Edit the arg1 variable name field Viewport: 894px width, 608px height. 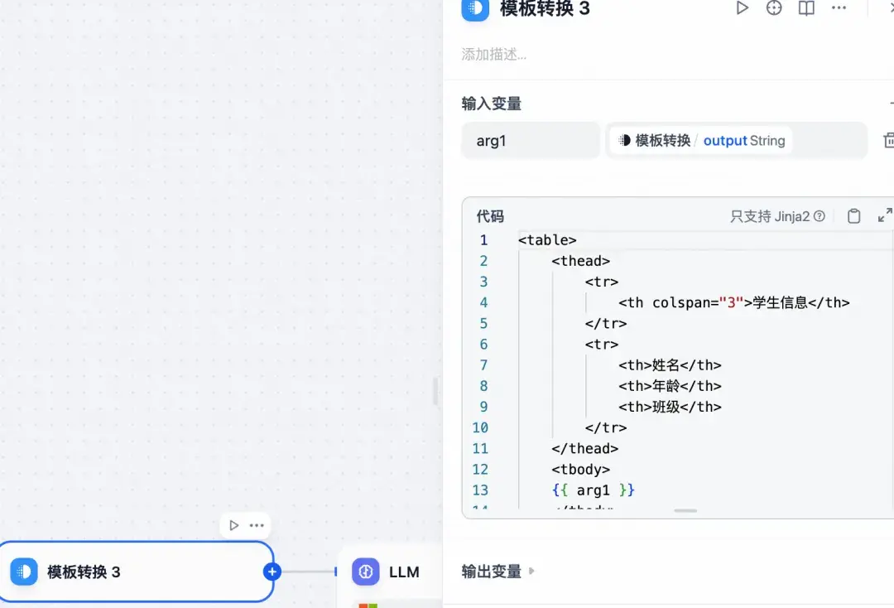(531, 140)
